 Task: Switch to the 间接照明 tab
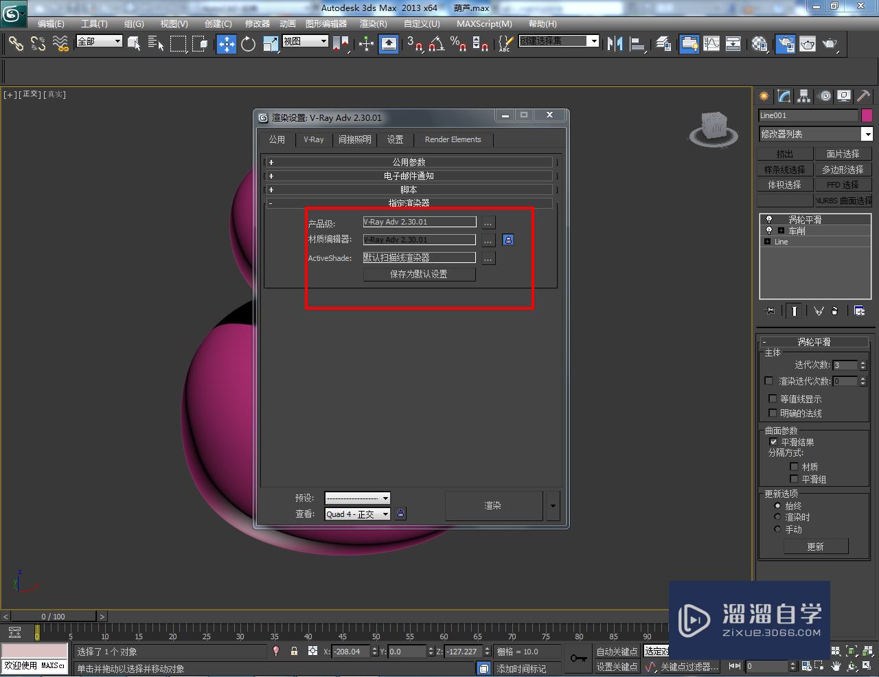coord(354,139)
